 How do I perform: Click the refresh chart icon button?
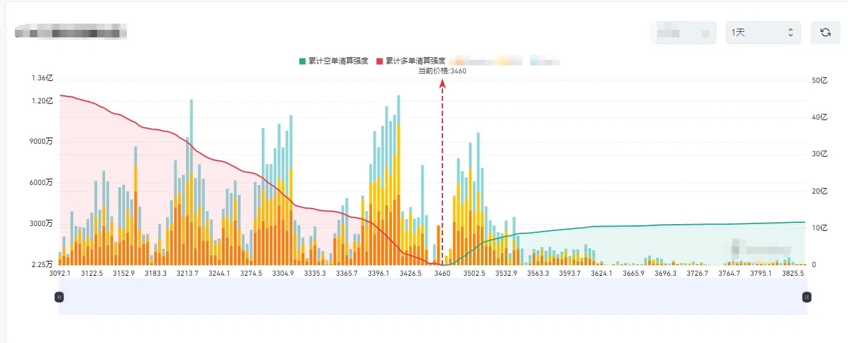[826, 32]
